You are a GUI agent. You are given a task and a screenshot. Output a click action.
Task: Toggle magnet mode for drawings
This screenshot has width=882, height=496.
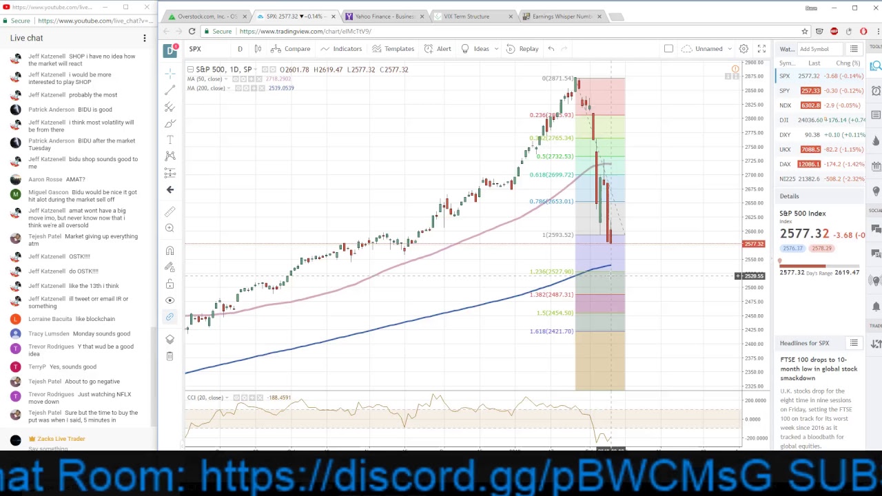170,251
